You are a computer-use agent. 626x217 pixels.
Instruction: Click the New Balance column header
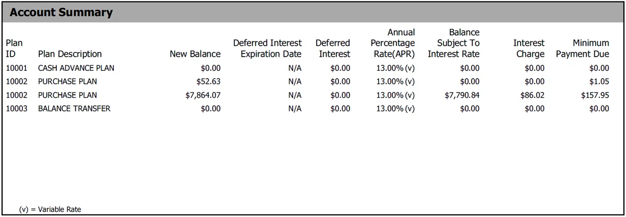195,54
